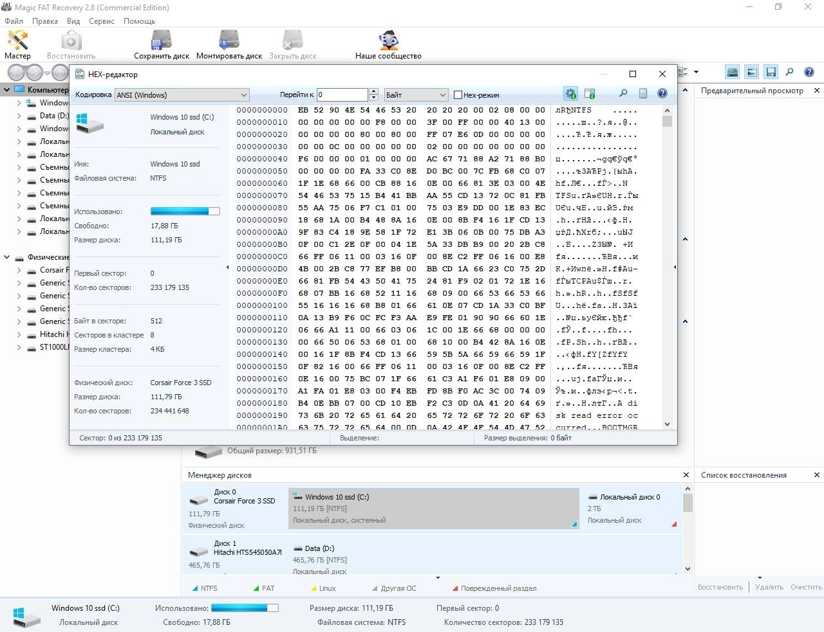
Task: Click Удалить in recovery list panel
Action: pos(769,587)
